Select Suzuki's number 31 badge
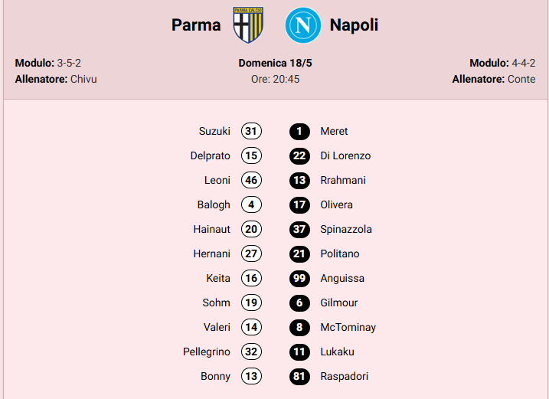The image size is (549, 399). (x=251, y=131)
